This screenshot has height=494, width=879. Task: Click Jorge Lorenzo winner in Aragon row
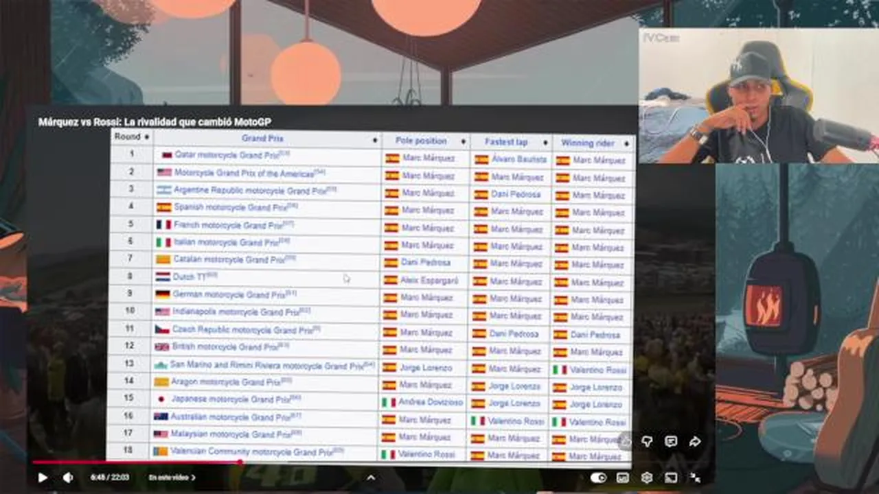tap(596, 387)
